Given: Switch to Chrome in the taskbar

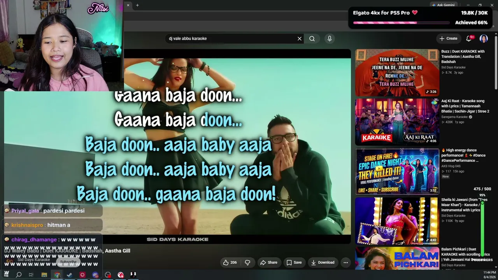Looking at the screenshot, I should pos(57,275).
